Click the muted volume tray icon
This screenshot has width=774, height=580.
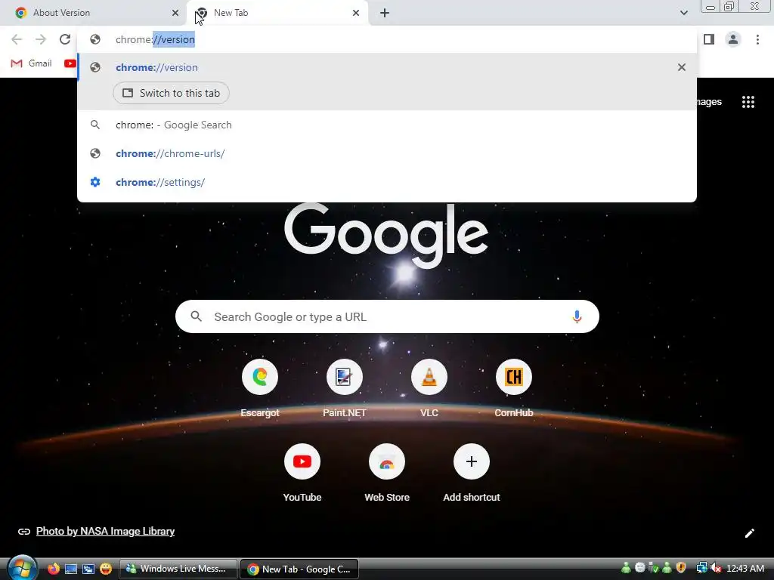pyautogui.click(x=716, y=568)
